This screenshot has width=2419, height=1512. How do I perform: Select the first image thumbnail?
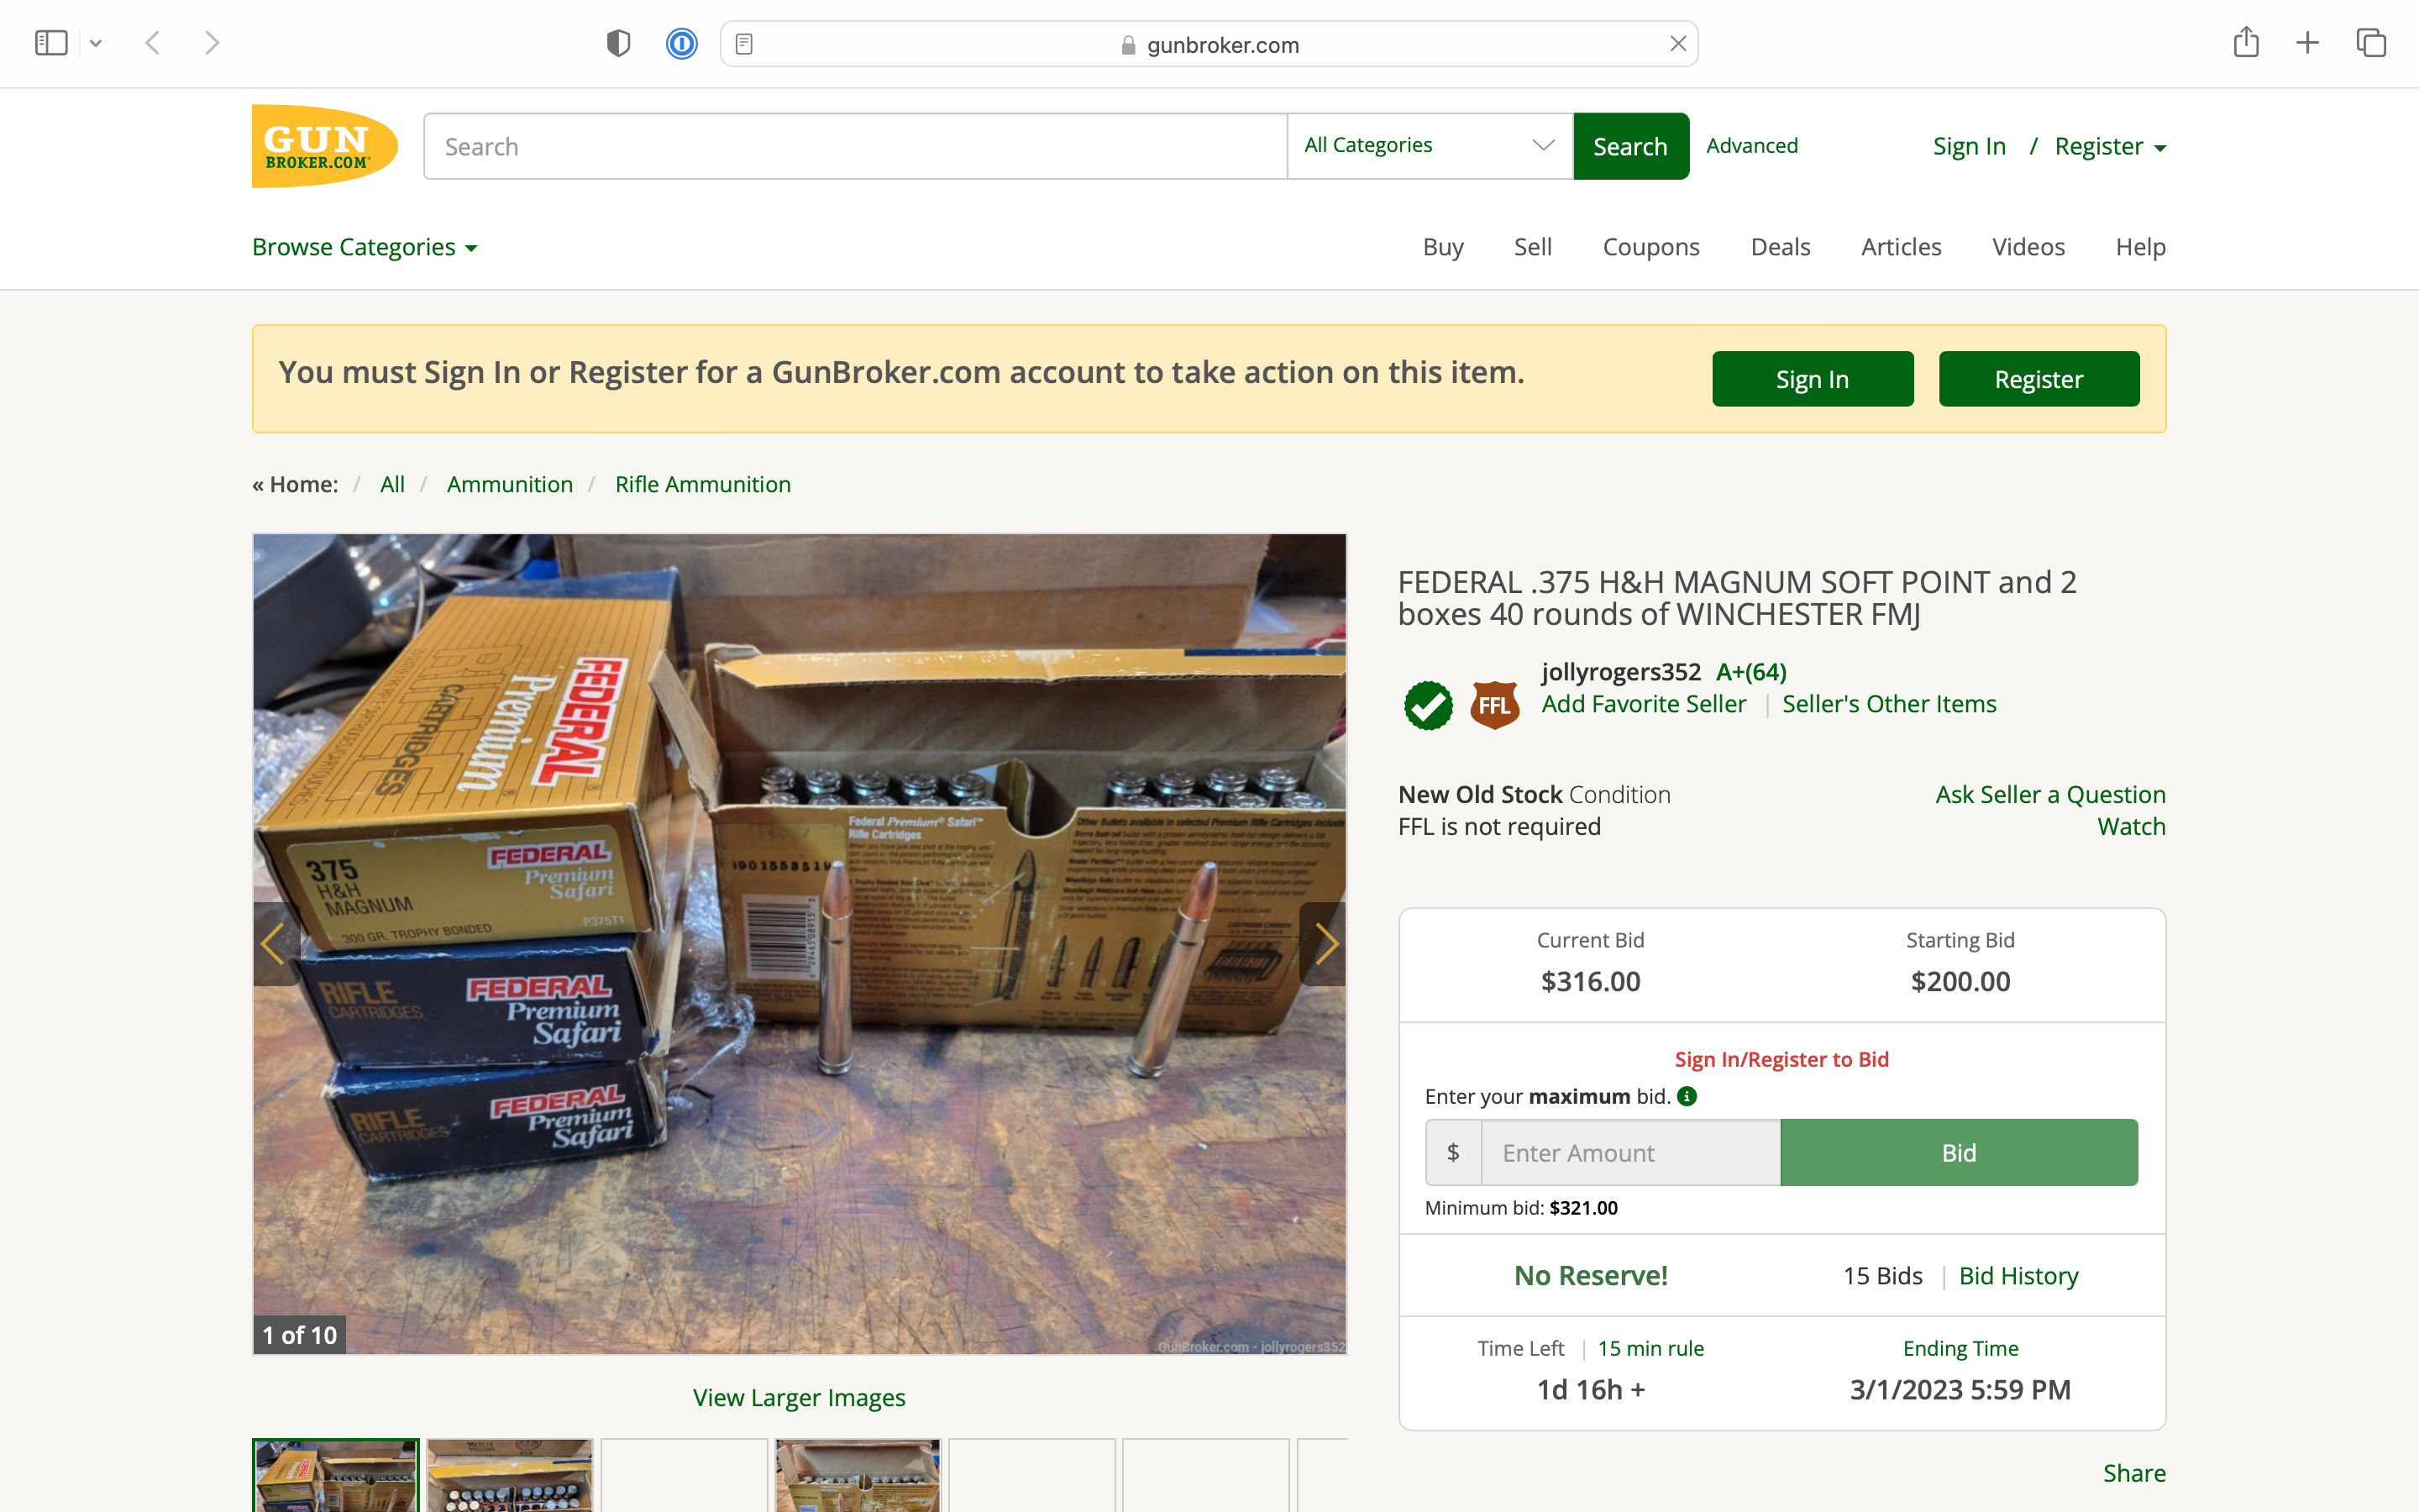click(336, 1476)
